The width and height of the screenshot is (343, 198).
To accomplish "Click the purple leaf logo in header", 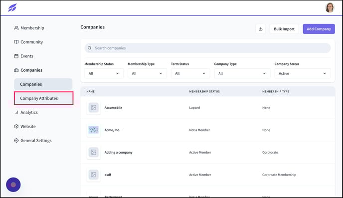I will (x=12, y=7).
